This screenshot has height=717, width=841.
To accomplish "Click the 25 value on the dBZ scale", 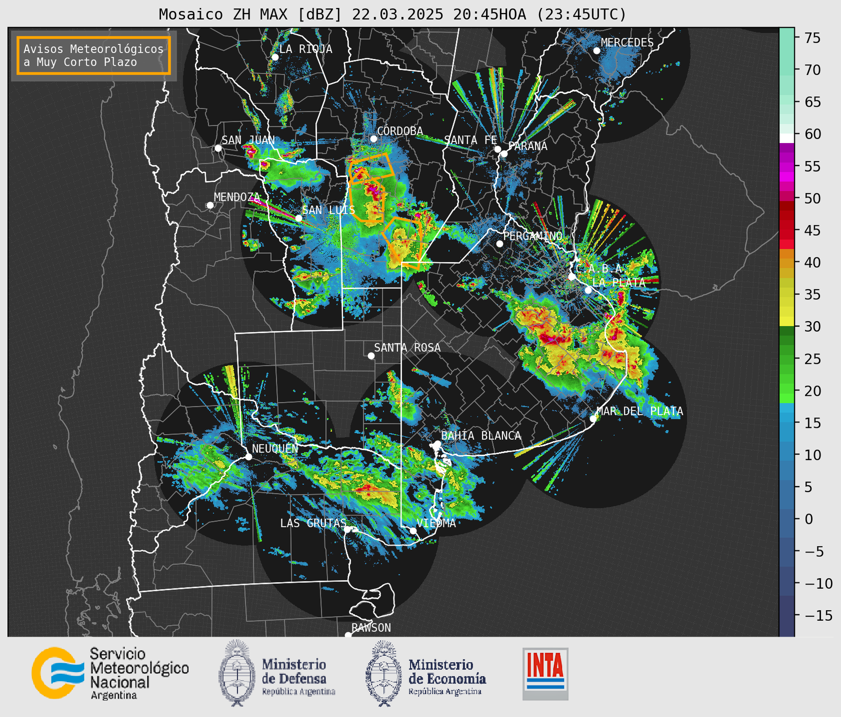I will [x=813, y=359].
